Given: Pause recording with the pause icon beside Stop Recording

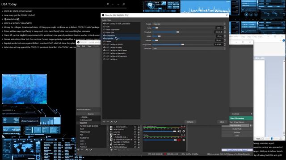Looking at the screenshot, I should tap(251, 125).
